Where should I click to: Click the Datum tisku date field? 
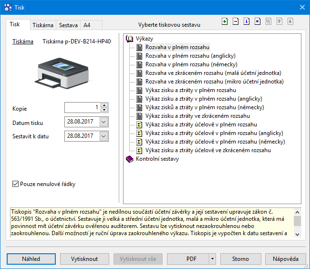pos(82,122)
